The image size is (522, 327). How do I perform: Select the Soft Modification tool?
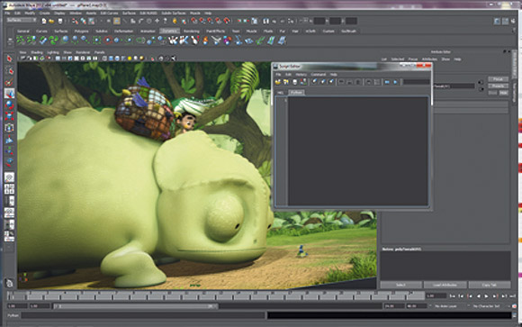(9, 140)
